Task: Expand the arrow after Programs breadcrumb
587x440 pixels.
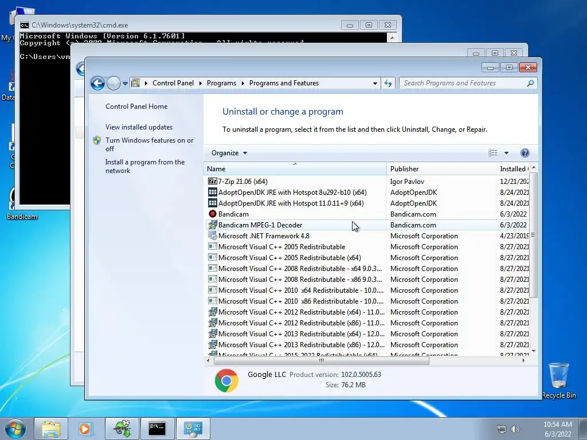Action: (242, 83)
